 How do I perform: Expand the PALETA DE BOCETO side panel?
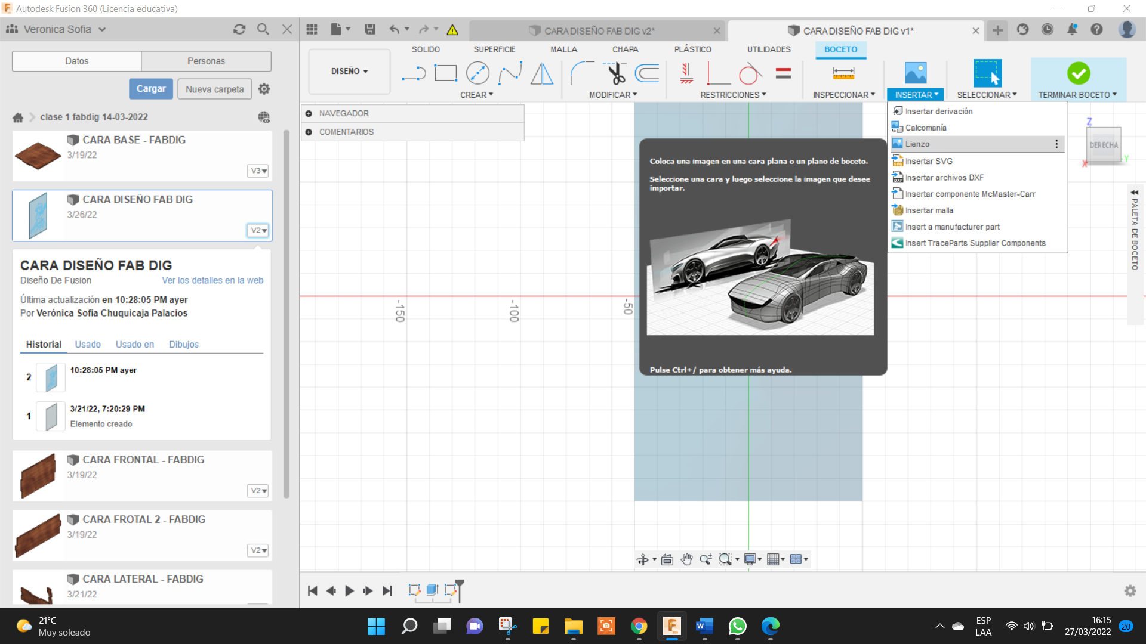click(x=1134, y=193)
